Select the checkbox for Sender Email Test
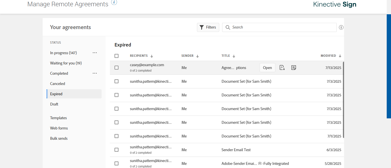The height and width of the screenshot is (168, 391). tap(116, 150)
